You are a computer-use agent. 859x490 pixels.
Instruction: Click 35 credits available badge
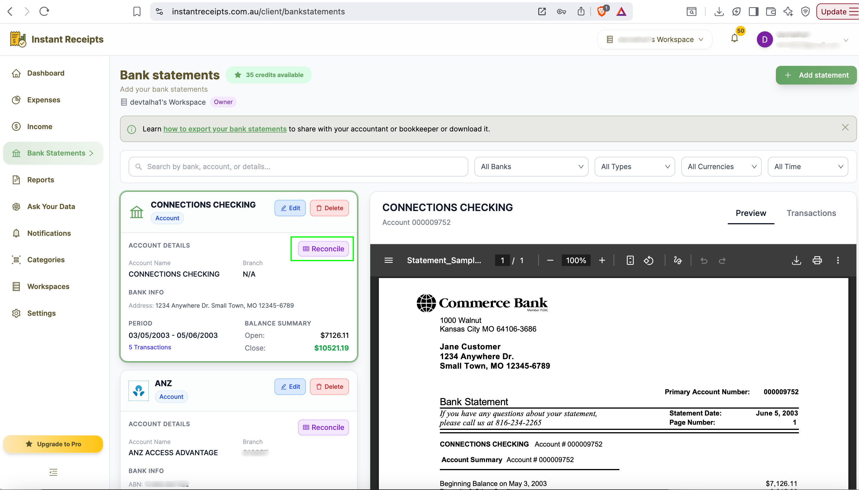point(269,75)
